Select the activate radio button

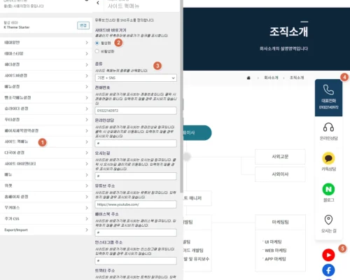coord(97,43)
